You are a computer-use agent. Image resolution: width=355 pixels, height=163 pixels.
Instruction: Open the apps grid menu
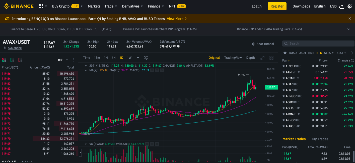tap(41, 6)
